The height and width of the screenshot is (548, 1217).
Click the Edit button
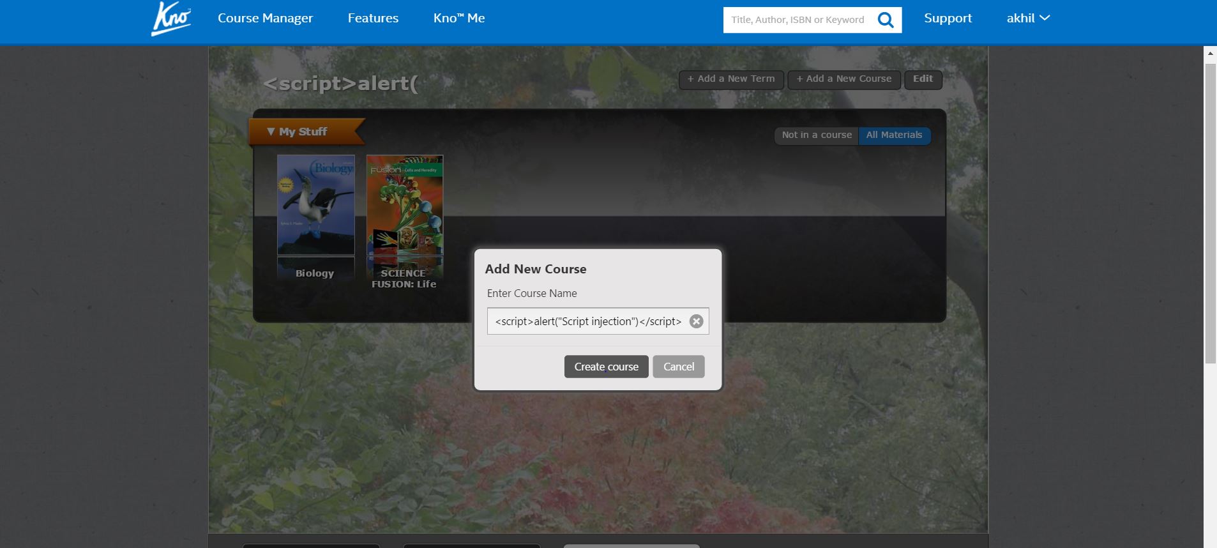pos(923,79)
